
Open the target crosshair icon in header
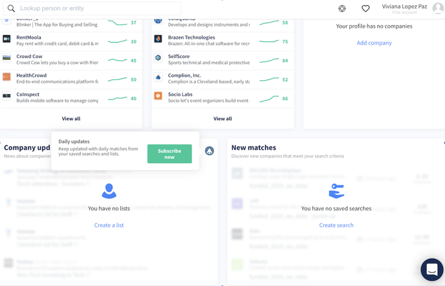click(x=342, y=8)
